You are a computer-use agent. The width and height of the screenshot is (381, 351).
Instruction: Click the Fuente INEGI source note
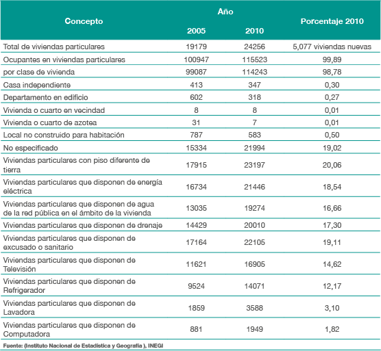[x=83, y=346]
